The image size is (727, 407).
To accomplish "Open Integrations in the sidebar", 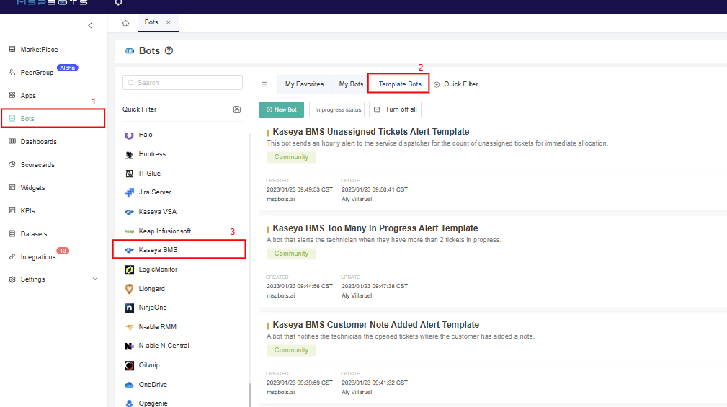I will pyautogui.click(x=37, y=256).
